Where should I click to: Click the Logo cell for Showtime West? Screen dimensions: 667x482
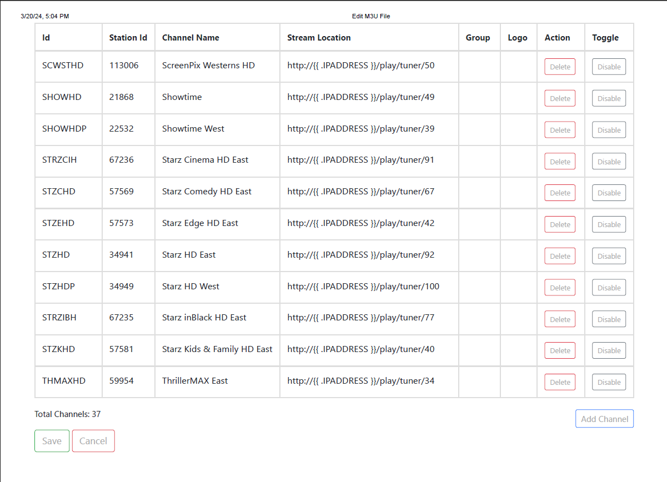518,129
